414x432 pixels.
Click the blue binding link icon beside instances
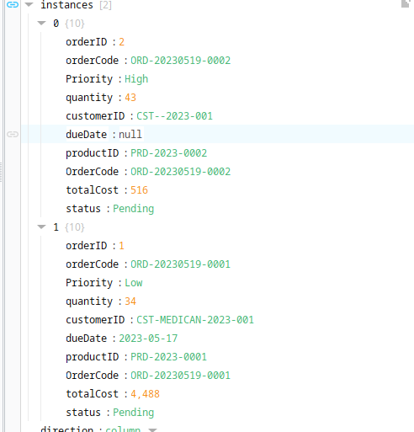13,5
